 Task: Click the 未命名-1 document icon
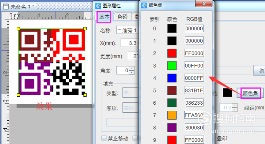pyautogui.click(x=6, y=7)
